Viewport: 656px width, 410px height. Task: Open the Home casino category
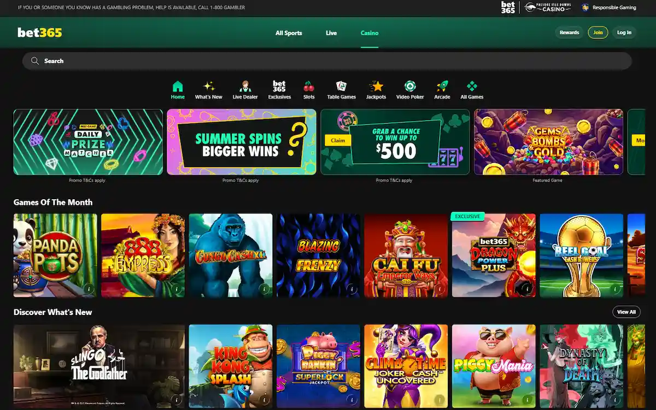[178, 90]
